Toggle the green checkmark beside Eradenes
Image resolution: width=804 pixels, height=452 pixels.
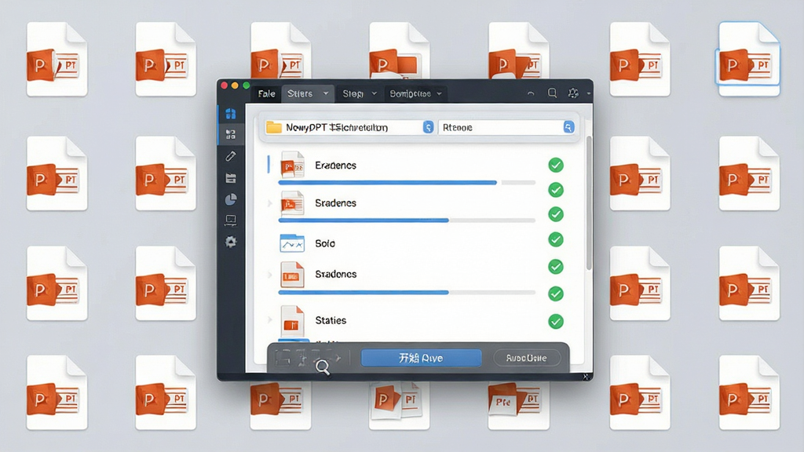556,165
